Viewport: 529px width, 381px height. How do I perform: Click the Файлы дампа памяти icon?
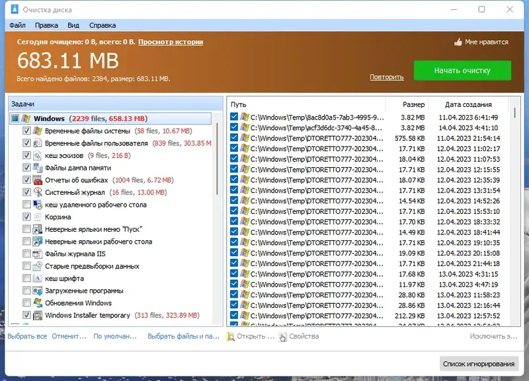click(38, 168)
